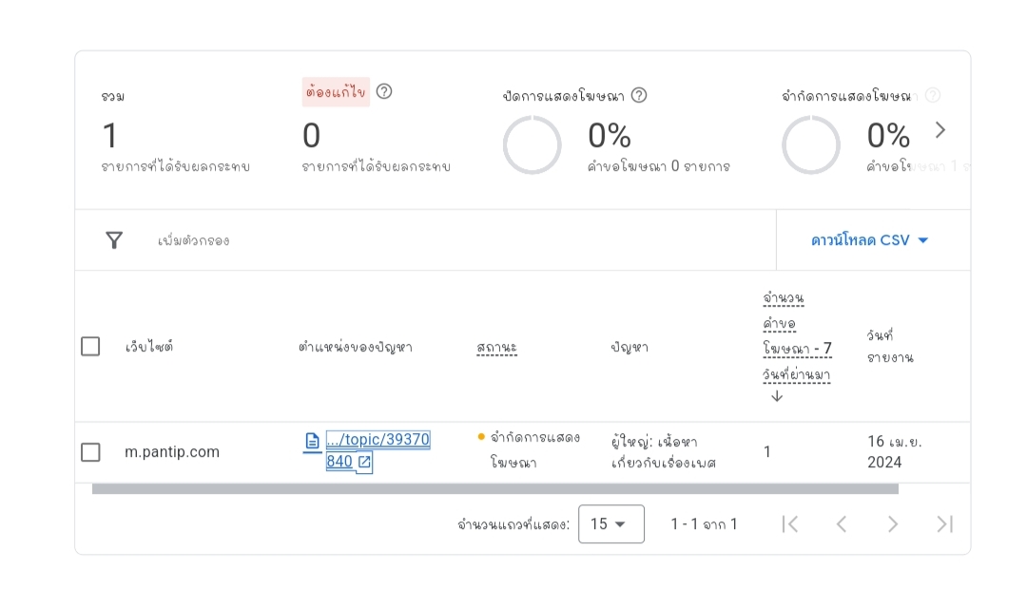Click the horizontal table scrollbar
This screenshot has height=589, width=1027.
(495, 489)
